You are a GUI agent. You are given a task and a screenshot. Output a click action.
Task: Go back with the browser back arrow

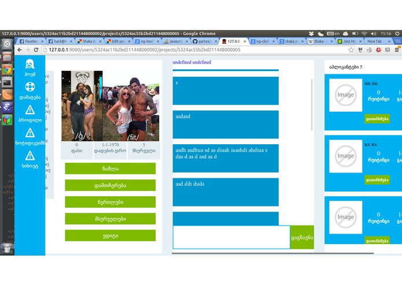click(20, 50)
